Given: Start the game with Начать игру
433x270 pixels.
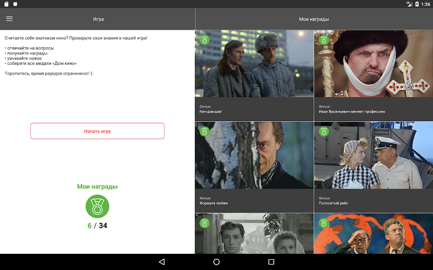Looking at the screenshot, I should pyautogui.click(x=97, y=131).
